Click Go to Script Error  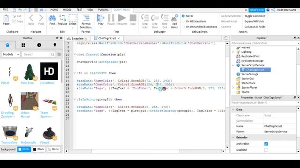coord(231,16)
